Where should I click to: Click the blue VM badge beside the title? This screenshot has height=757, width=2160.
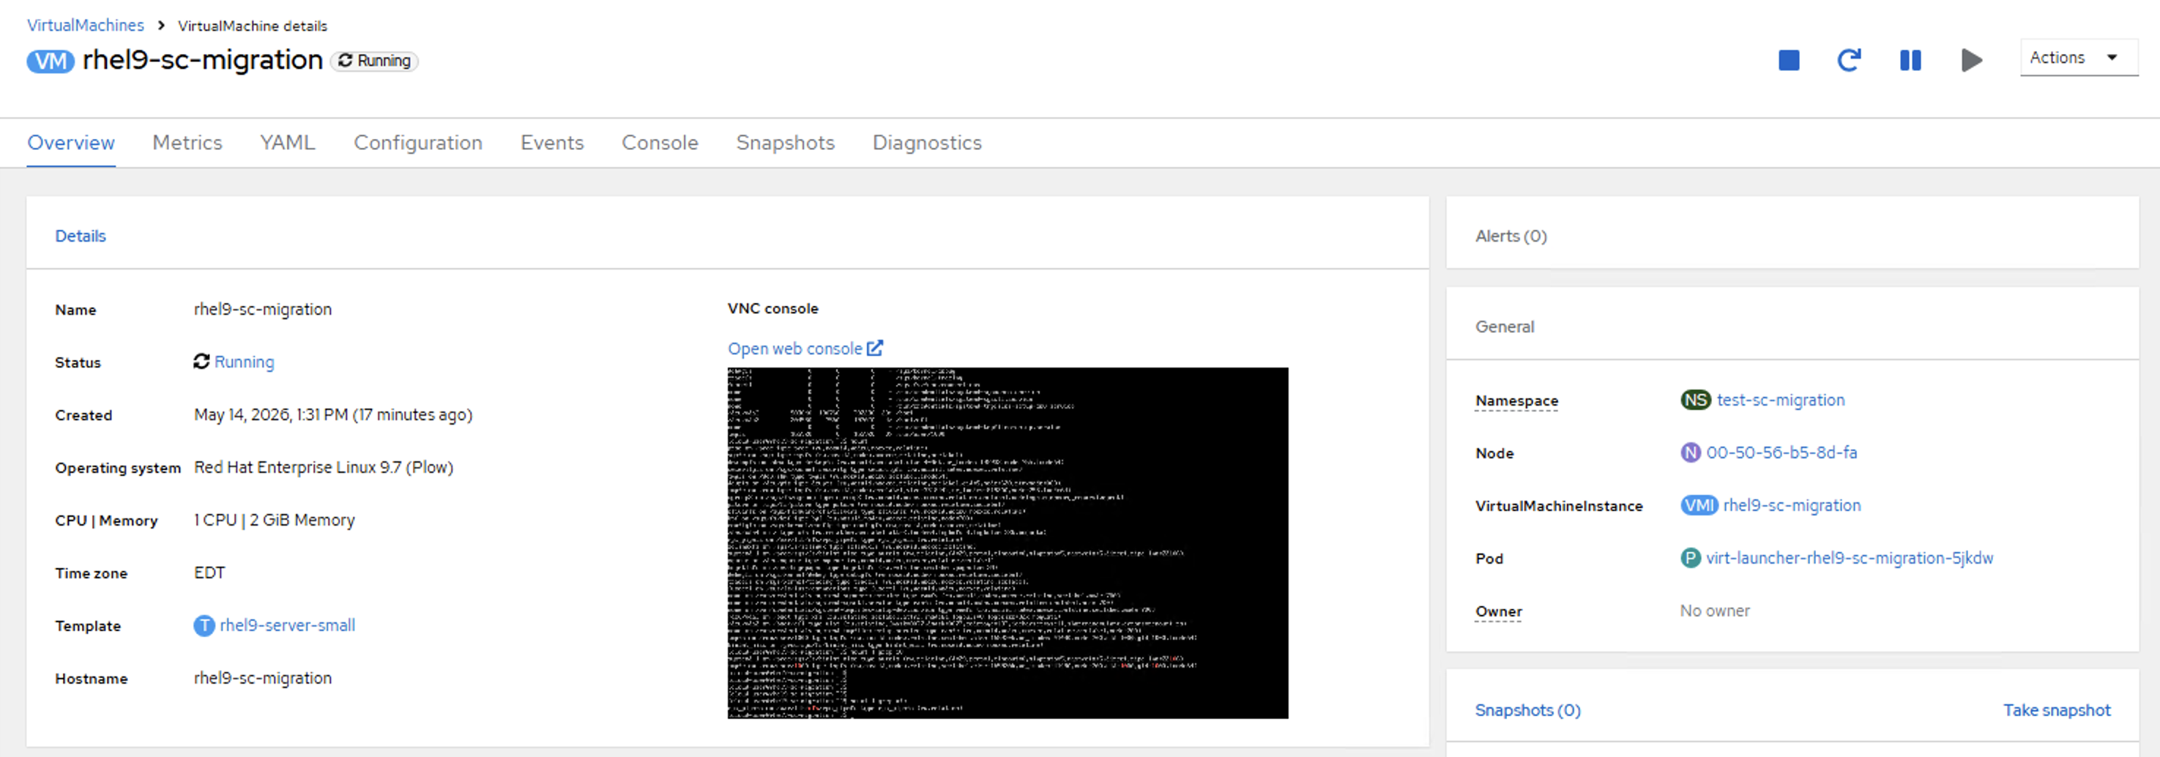click(51, 61)
